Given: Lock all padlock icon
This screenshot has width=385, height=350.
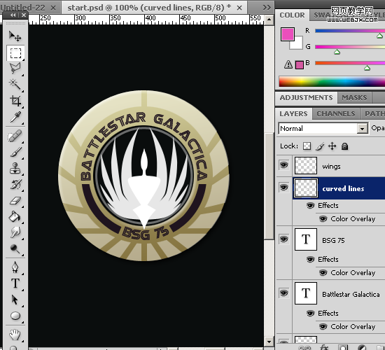Looking at the screenshot, I should coord(344,146).
